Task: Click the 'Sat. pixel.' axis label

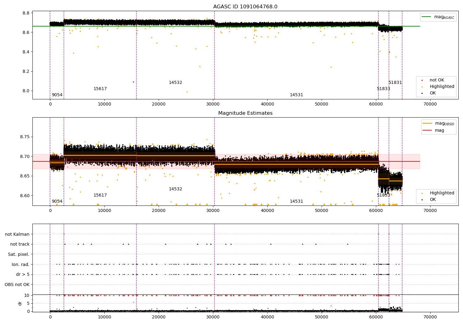Action: [x=19, y=254]
